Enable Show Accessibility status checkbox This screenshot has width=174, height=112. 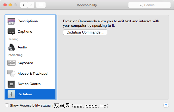tap(7, 105)
